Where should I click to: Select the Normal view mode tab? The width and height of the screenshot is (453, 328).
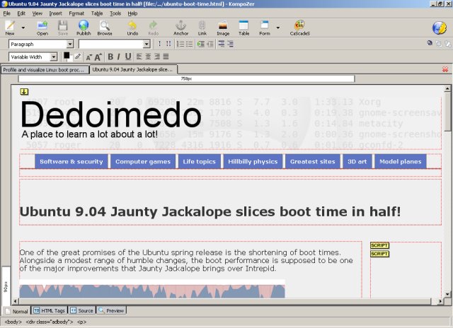[x=17, y=311]
